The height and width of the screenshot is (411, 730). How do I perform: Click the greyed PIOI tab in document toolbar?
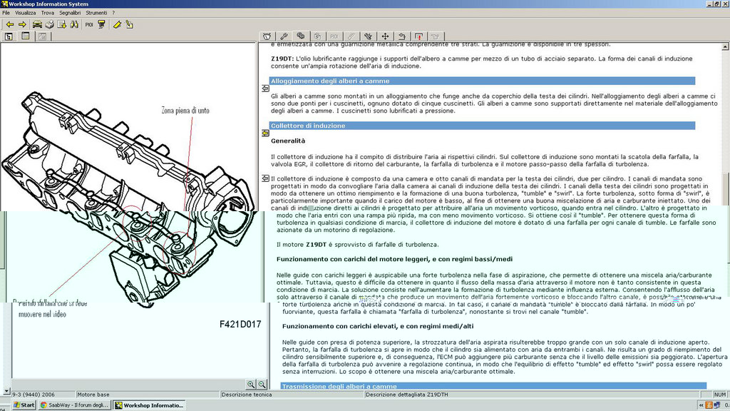[x=334, y=36]
